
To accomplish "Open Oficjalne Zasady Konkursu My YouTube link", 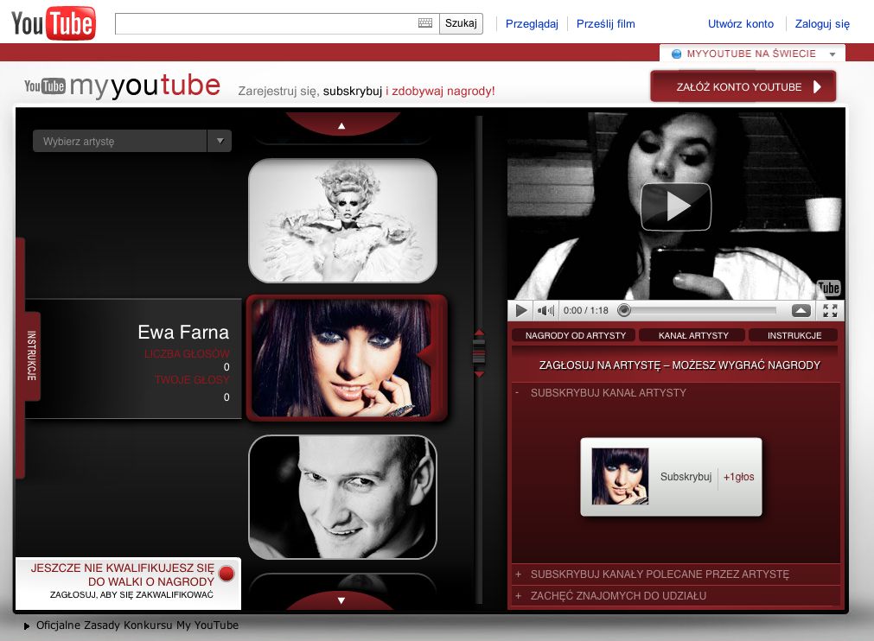I will click(x=137, y=625).
